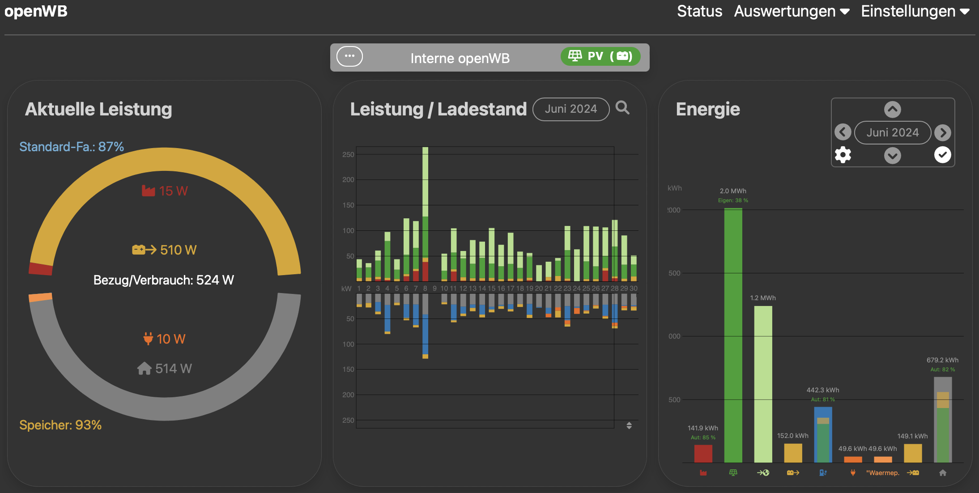Click the solar panel icon under Energie chart

tap(733, 473)
